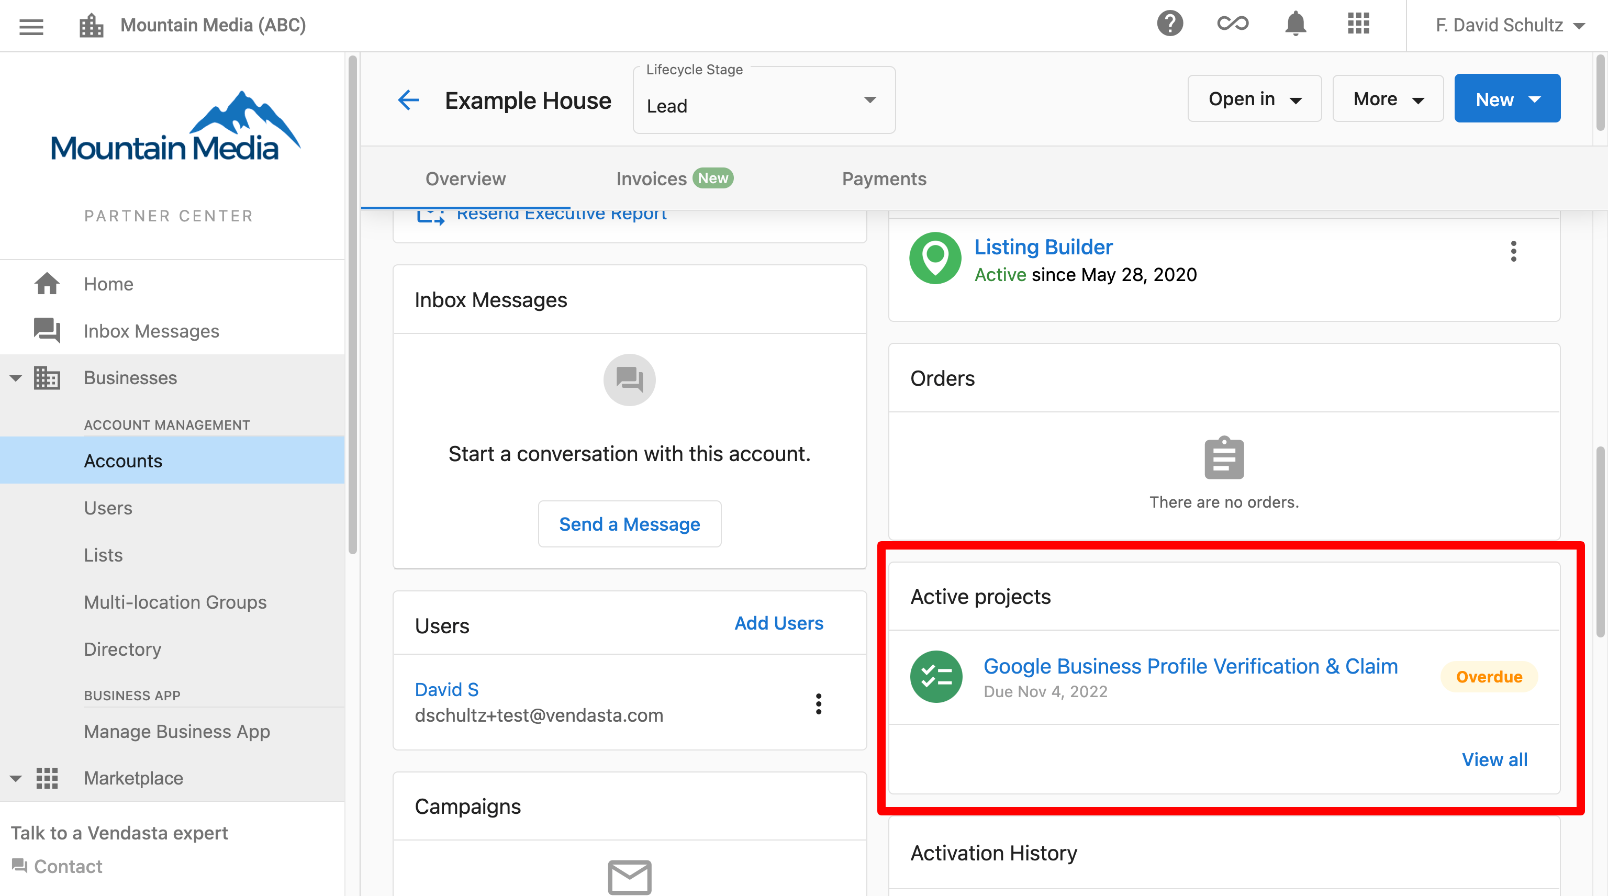Click the 'There are no orders.' text

point(1224,502)
